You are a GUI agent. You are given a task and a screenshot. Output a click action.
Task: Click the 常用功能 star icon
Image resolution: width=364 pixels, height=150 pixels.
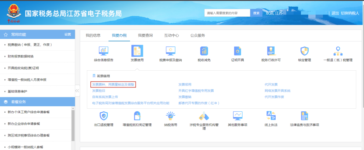coord(6,35)
